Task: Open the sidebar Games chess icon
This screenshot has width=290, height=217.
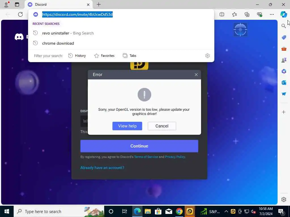Action: pos(284,60)
